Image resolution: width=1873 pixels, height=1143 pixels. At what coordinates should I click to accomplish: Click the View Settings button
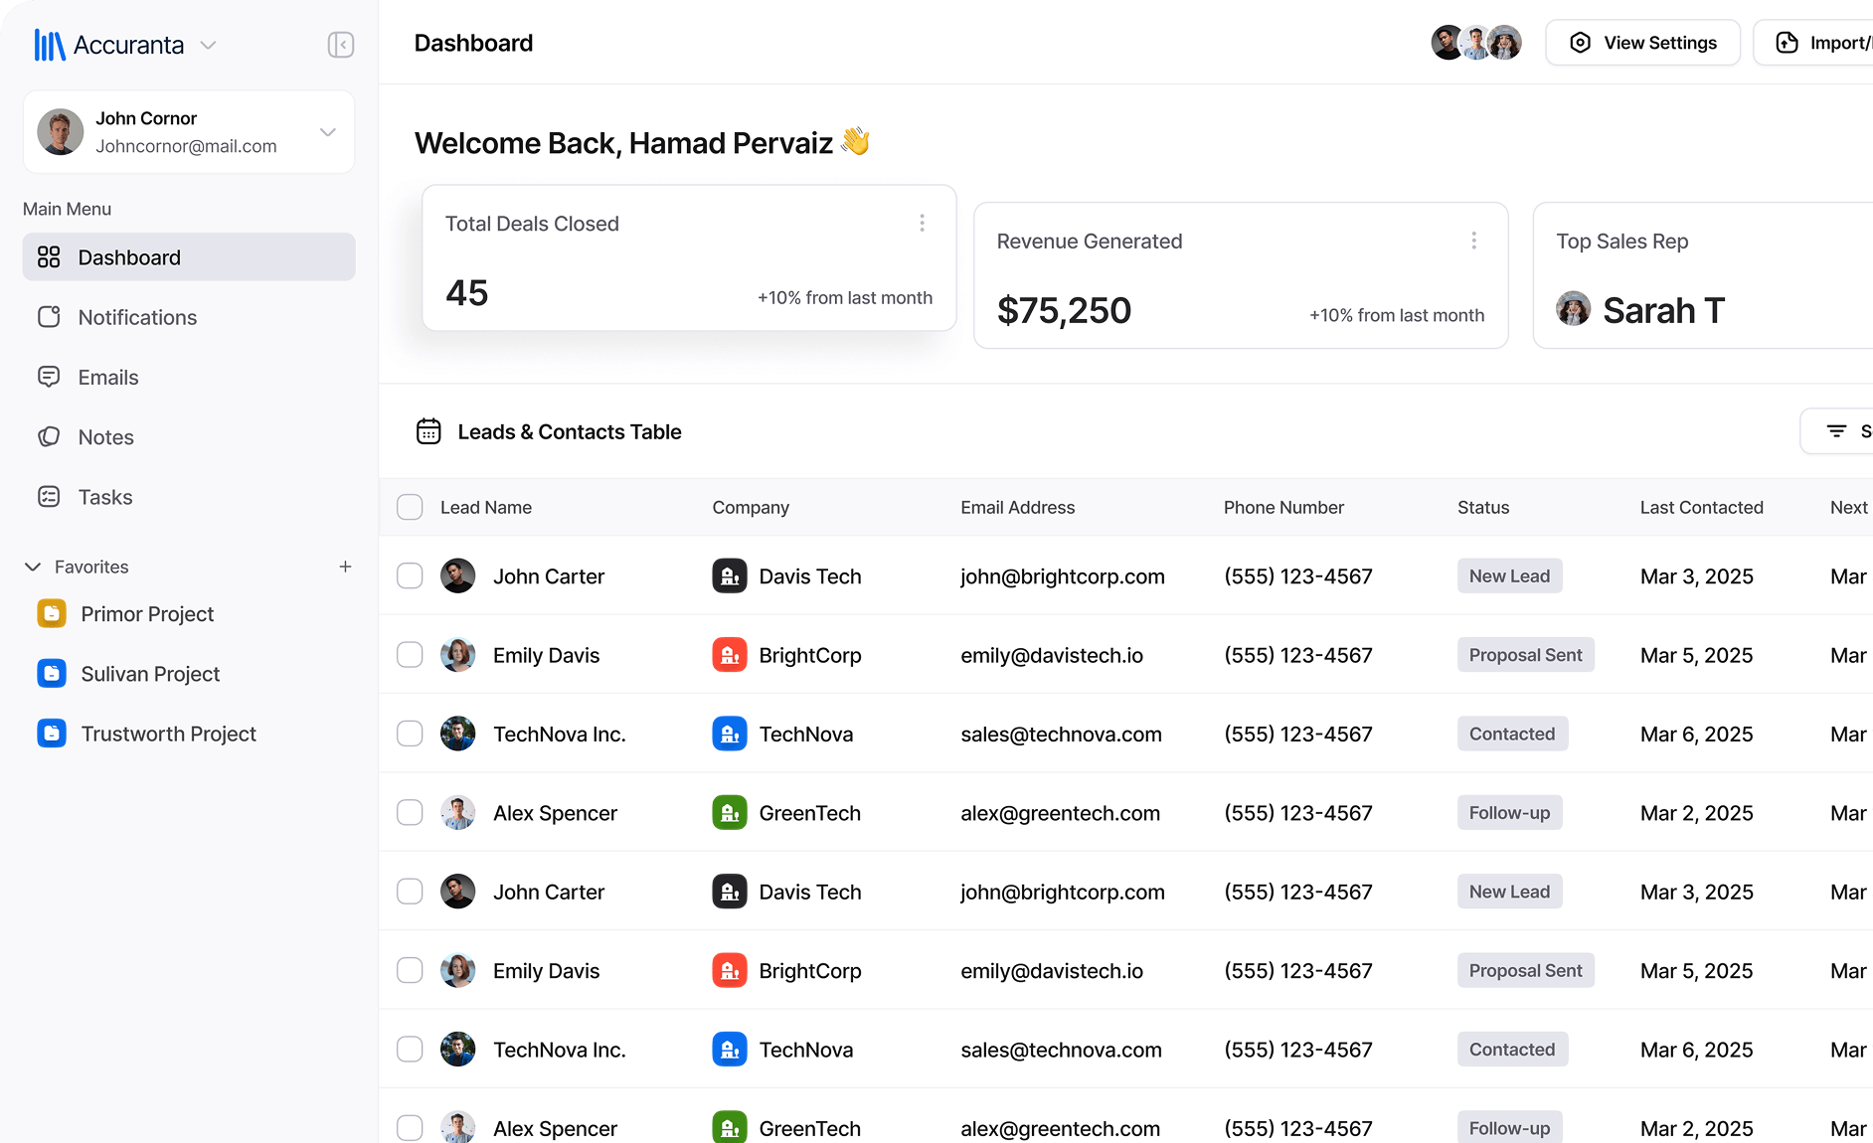click(1642, 43)
